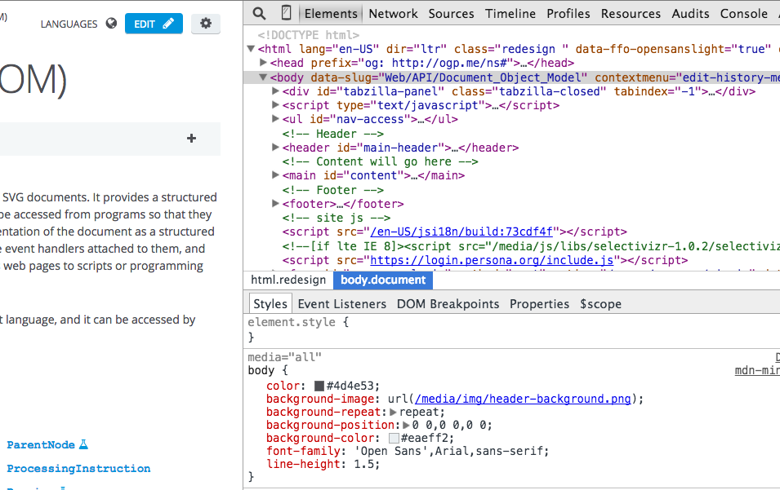
Task: Click the body.document breadcrumb
Action: pos(383,280)
